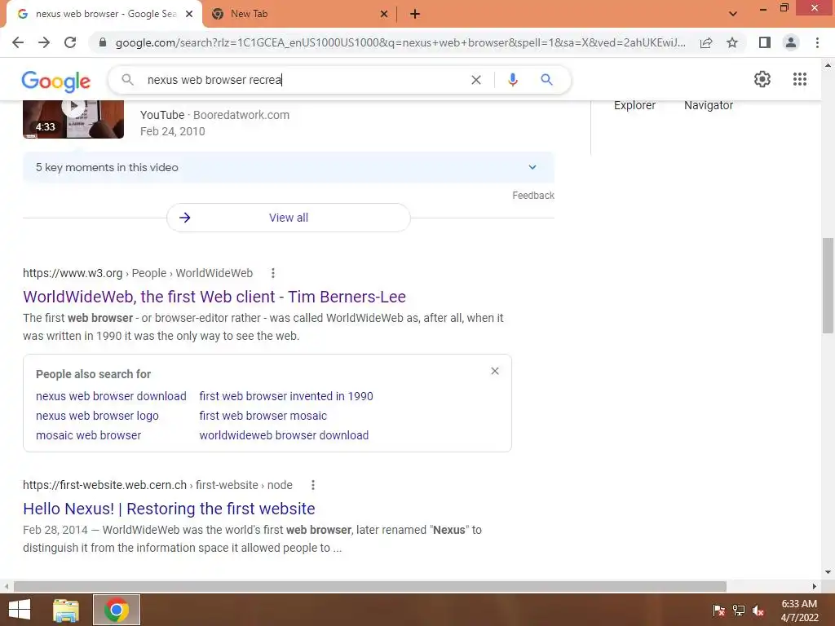Close the New Tab tab
The height and width of the screenshot is (626, 835).
tap(384, 15)
